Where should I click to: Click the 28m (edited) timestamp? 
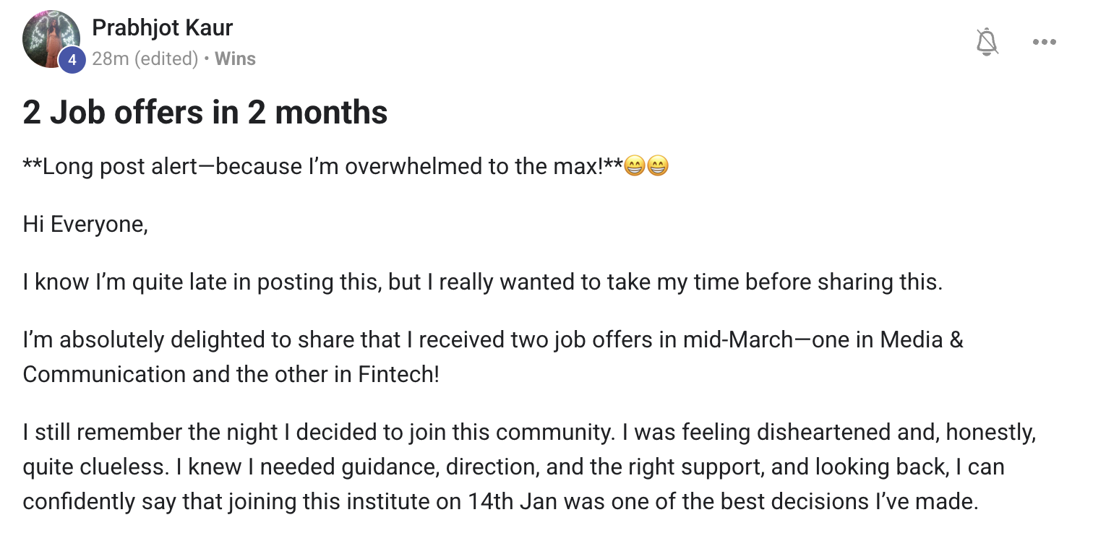click(145, 58)
